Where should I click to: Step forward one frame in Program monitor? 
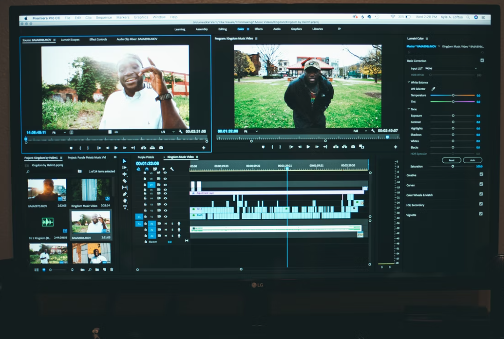point(317,147)
